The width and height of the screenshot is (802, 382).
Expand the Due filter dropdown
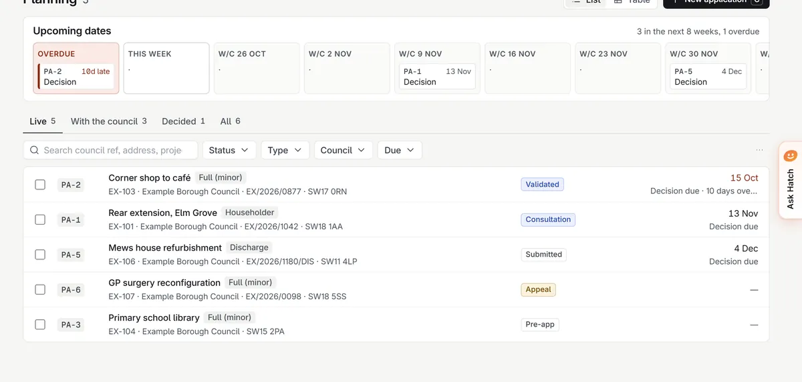[x=399, y=150]
